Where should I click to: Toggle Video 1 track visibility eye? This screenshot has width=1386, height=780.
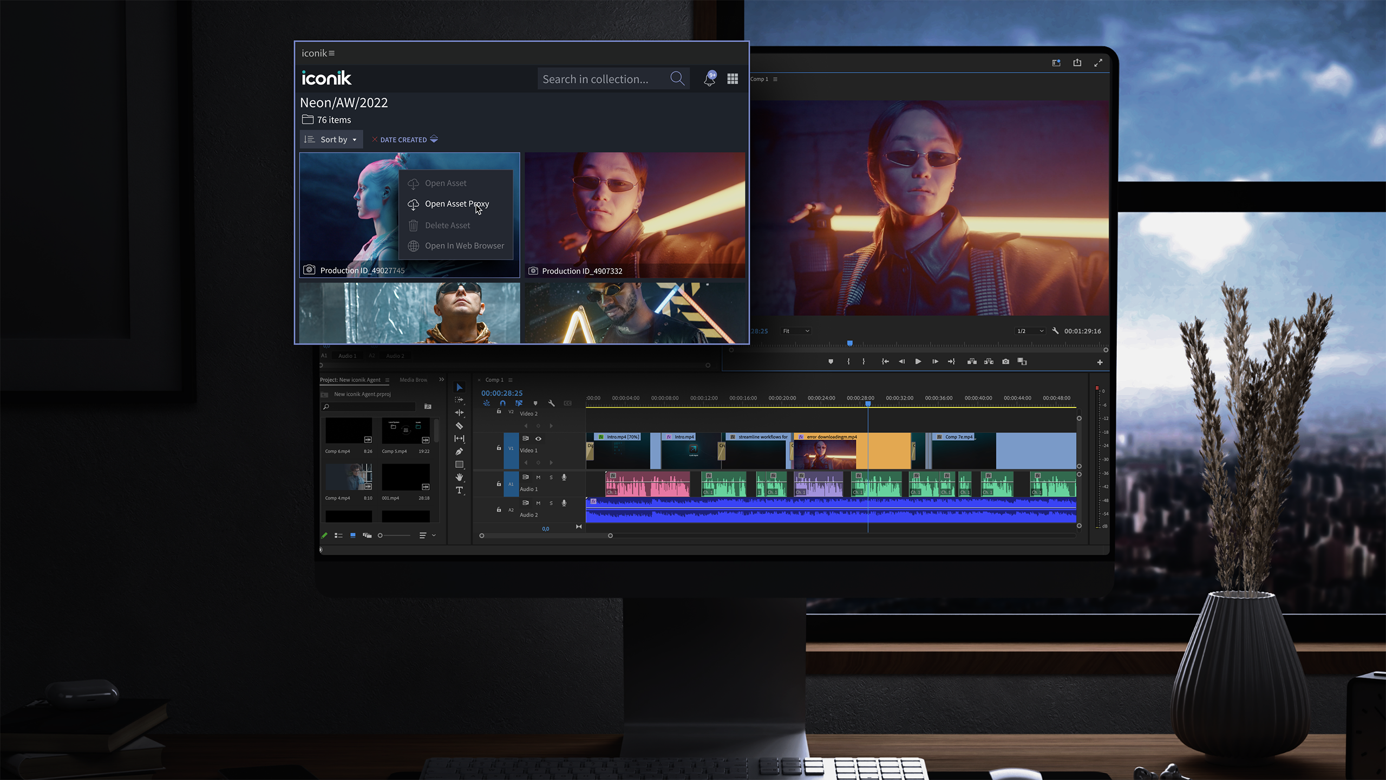(538, 439)
